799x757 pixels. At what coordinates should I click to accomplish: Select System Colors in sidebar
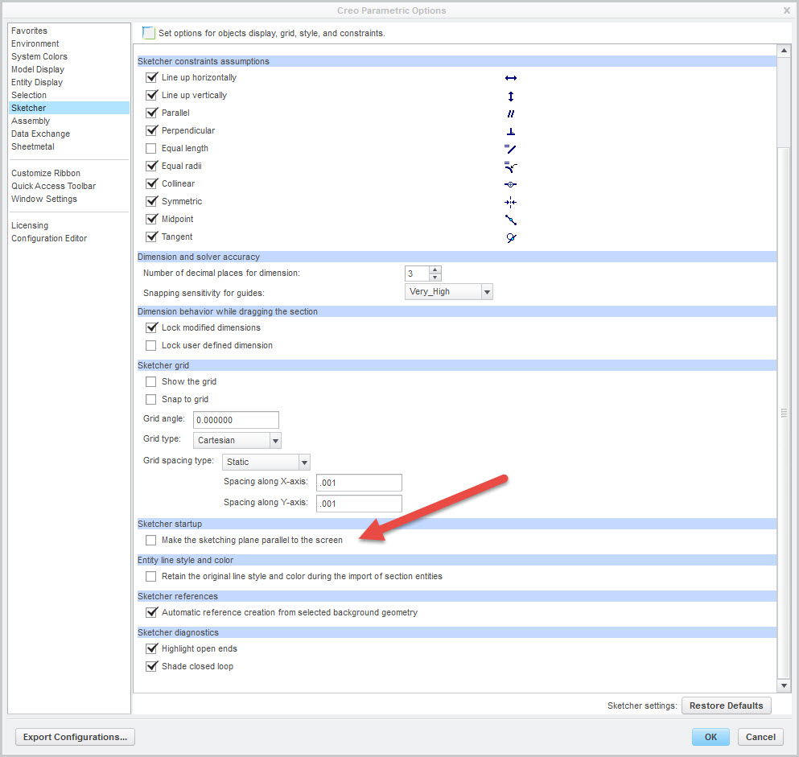[x=39, y=56]
